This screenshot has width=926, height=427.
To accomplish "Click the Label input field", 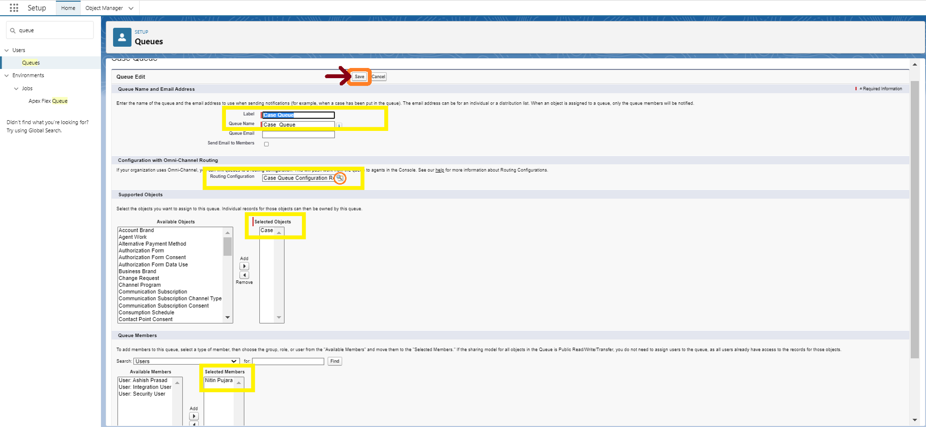I will click(x=298, y=115).
